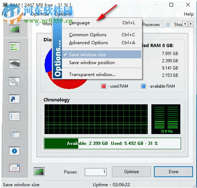Close the Options menu via menu bar

(x=63, y=14)
